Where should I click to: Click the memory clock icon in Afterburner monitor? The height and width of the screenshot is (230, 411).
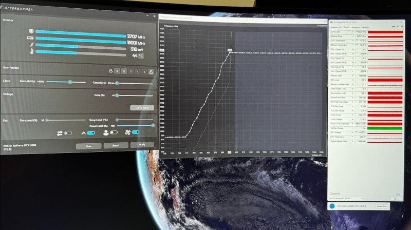coord(30,37)
